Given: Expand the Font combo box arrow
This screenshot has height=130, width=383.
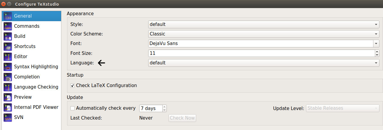Looking at the screenshot, I should click(x=376, y=44).
